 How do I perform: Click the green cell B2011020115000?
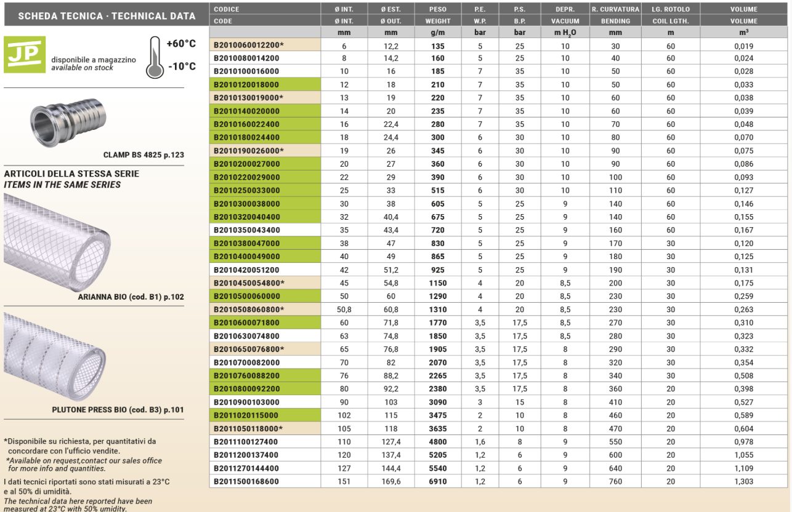click(246, 415)
